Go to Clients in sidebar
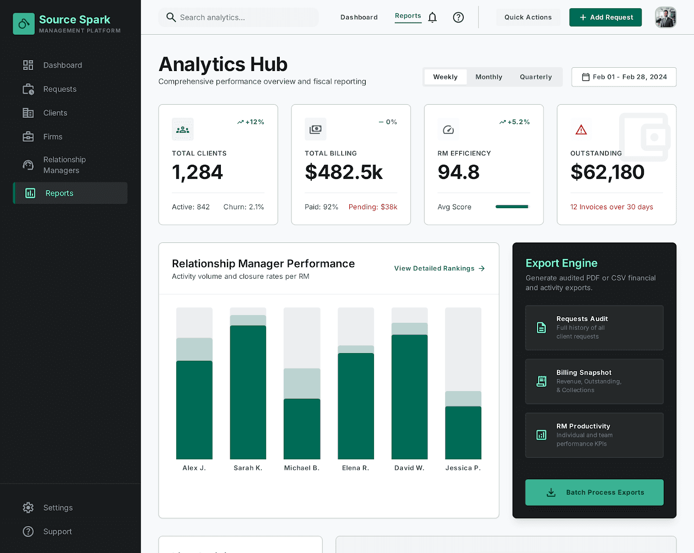This screenshot has width=694, height=553. 70,113
